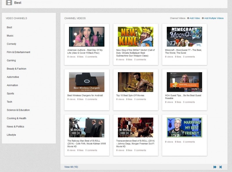Click 0 views under Marrying My Best Friend thumbnail
This screenshot has width=232, height=172.
tap(169, 142)
